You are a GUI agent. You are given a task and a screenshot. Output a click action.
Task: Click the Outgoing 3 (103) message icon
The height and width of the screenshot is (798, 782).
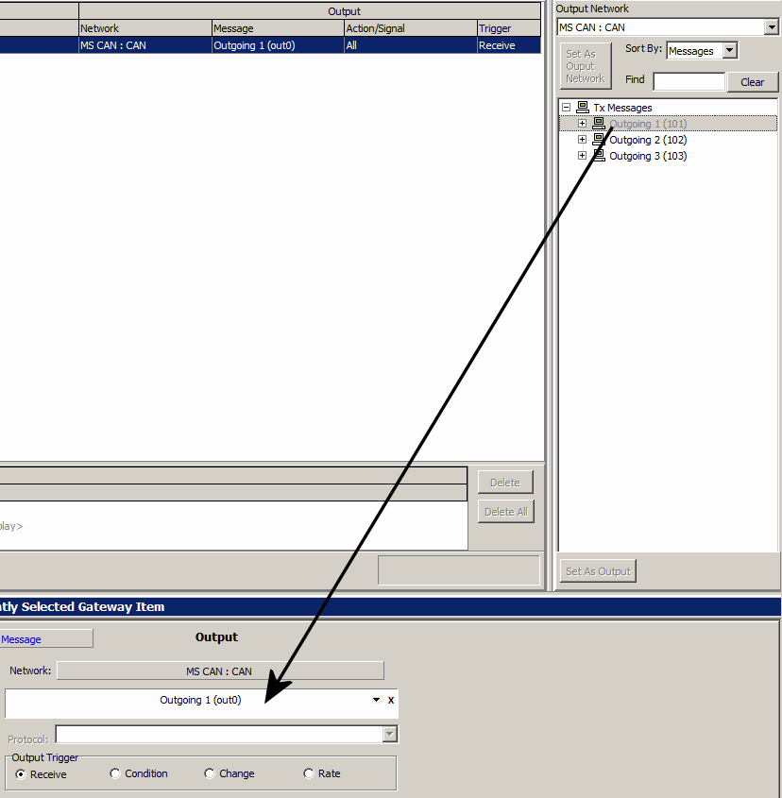[x=598, y=156]
